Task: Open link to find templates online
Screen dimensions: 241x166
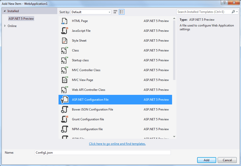Action: tap(117, 144)
